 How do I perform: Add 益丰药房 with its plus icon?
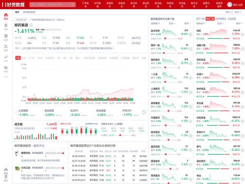click(191, 34)
